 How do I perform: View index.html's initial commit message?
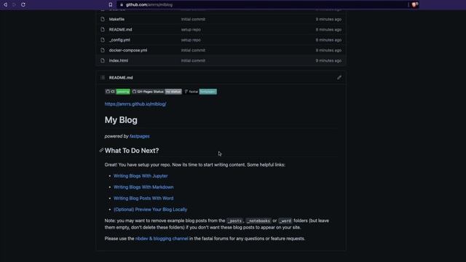click(x=193, y=60)
